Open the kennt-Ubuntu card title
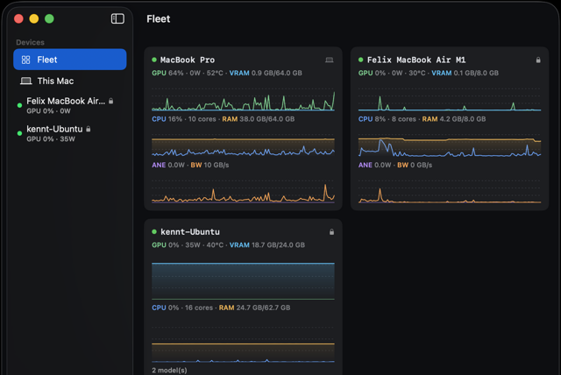This screenshot has width=561, height=375. pyautogui.click(x=190, y=231)
